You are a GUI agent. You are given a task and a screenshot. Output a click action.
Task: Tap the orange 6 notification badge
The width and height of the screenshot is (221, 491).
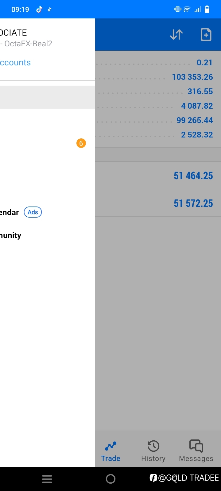click(x=81, y=143)
